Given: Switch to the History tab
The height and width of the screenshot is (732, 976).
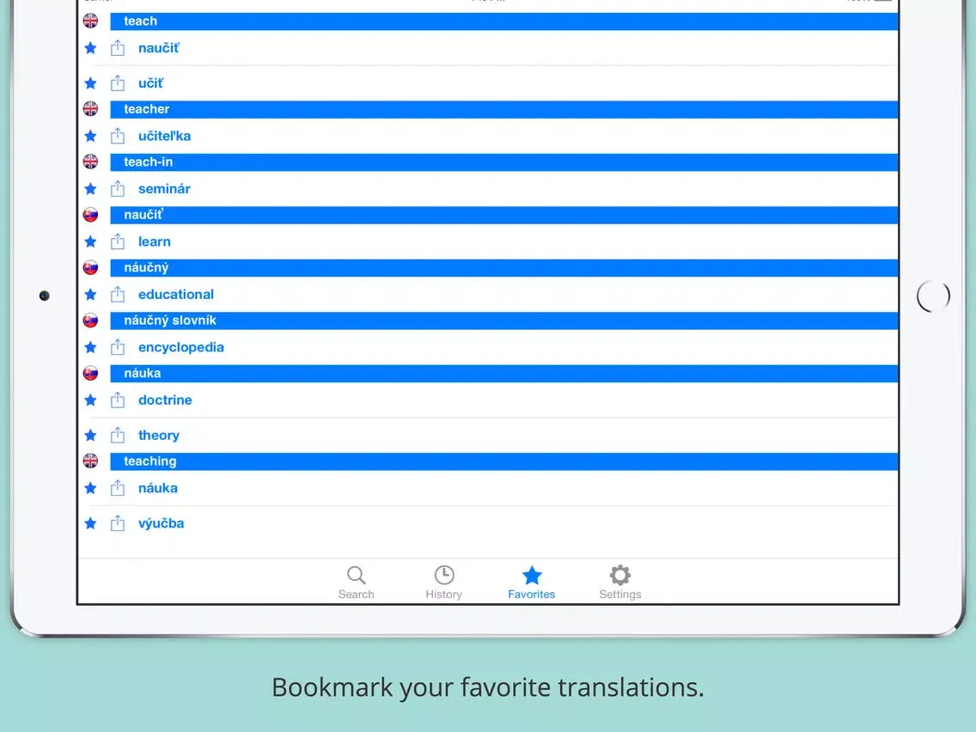Looking at the screenshot, I should (x=444, y=583).
